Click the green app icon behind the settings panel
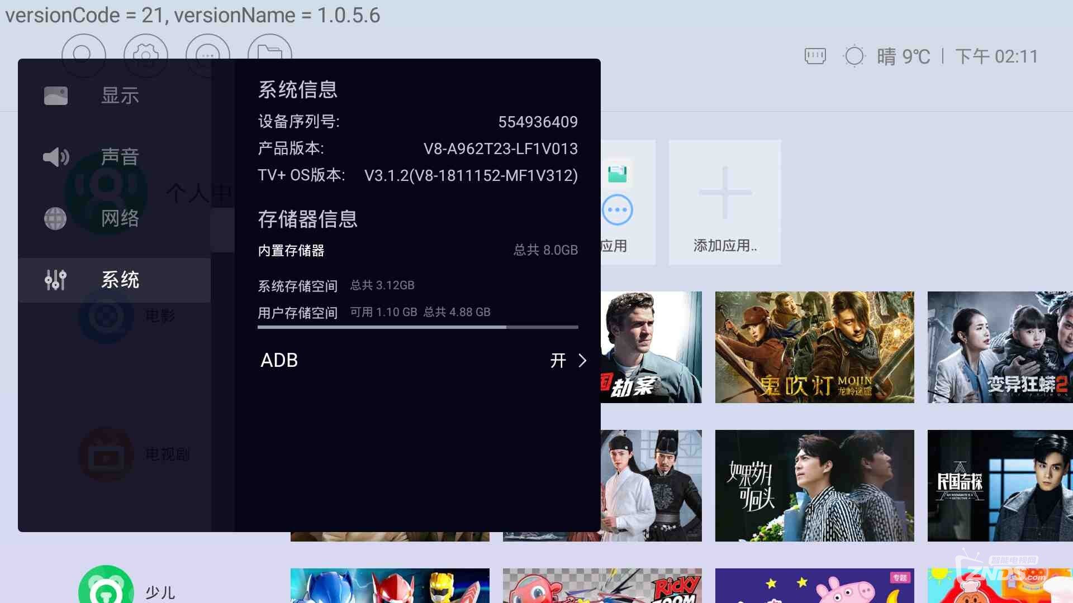The height and width of the screenshot is (603, 1073). pos(617,174)
